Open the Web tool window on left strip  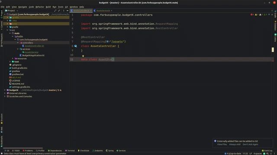2,130
